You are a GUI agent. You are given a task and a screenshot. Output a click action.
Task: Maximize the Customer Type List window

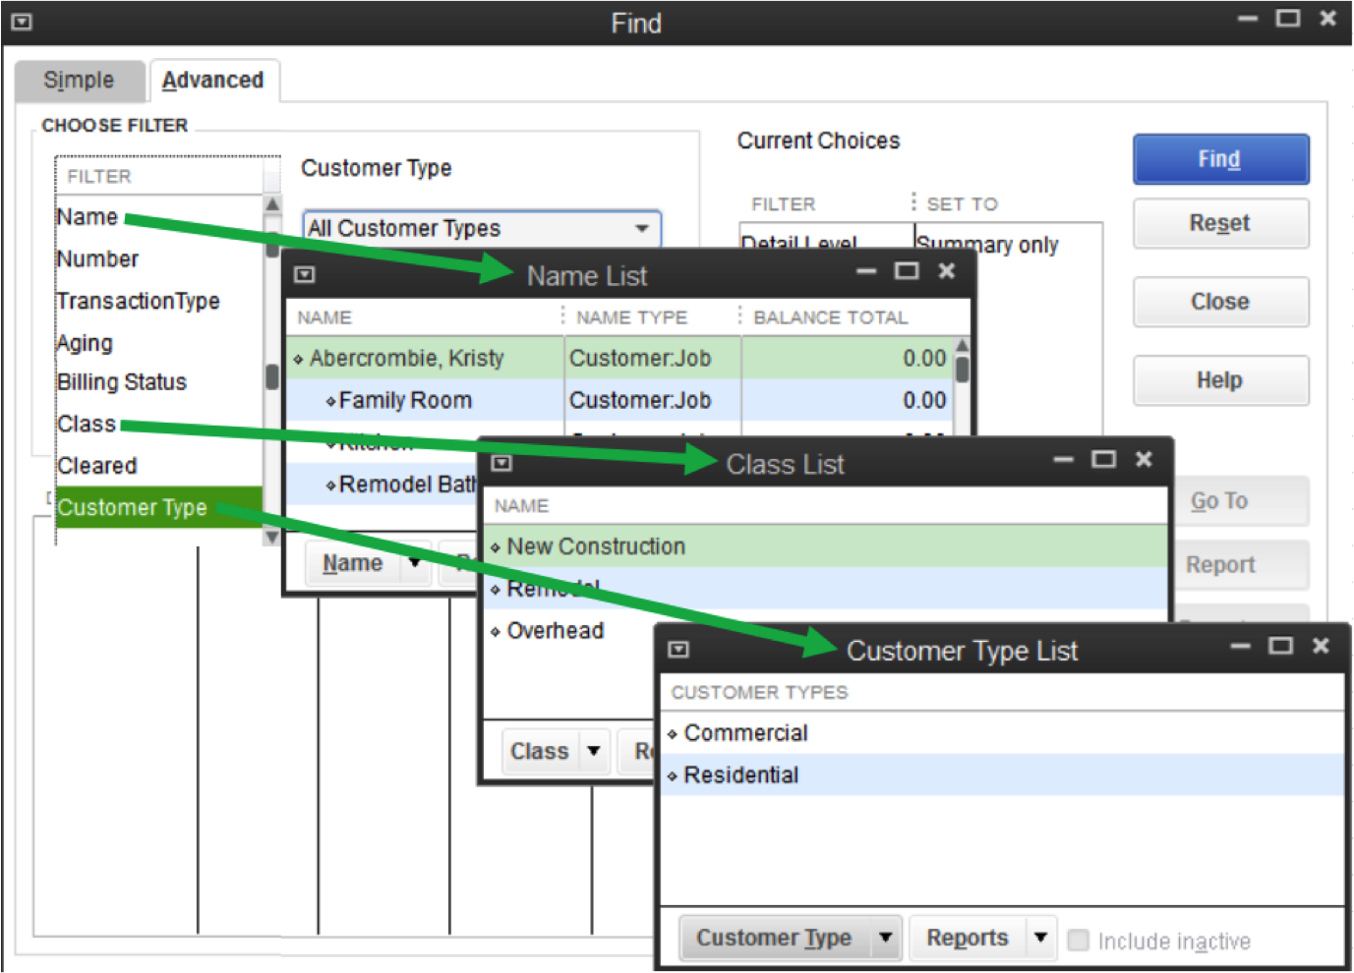[x=1280, y=646]
